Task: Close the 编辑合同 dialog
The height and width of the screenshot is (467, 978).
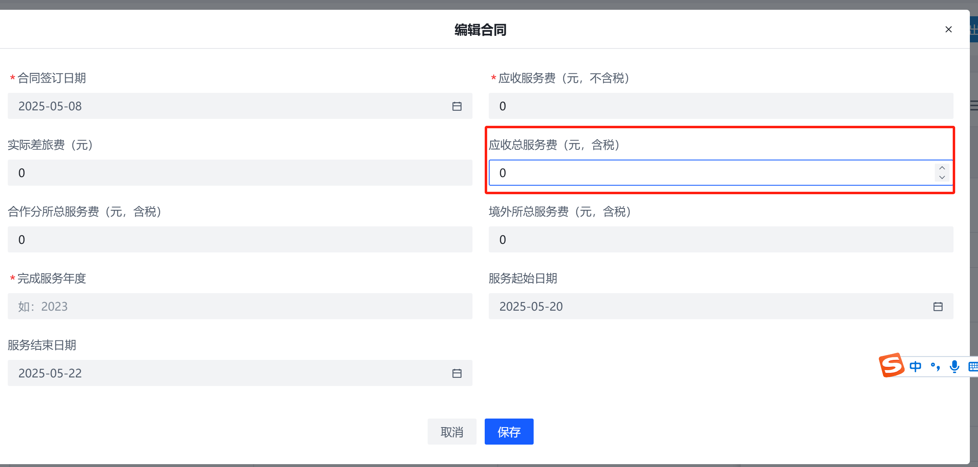Action: pyautogui.click(x=948, y=29)
